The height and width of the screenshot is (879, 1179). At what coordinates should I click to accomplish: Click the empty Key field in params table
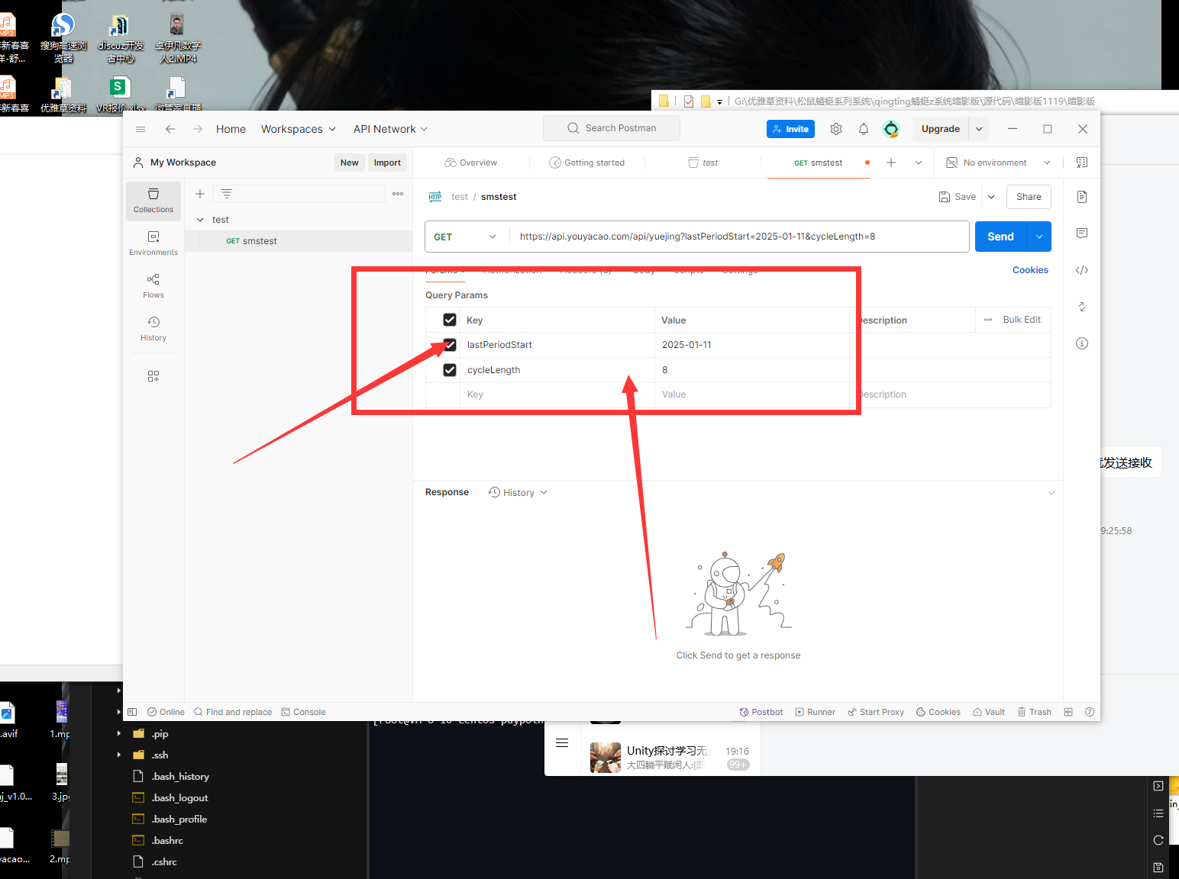click(x=557, y=394)
